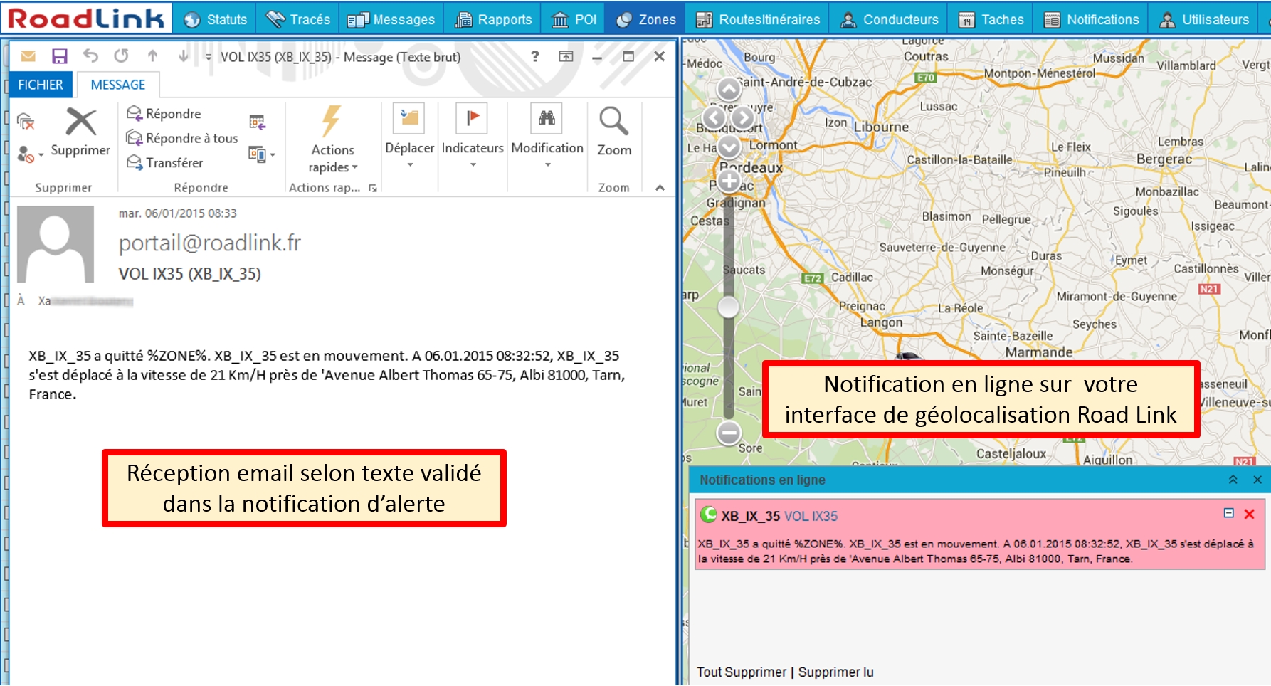Open the Junk mail dropdown

point(31,154)
